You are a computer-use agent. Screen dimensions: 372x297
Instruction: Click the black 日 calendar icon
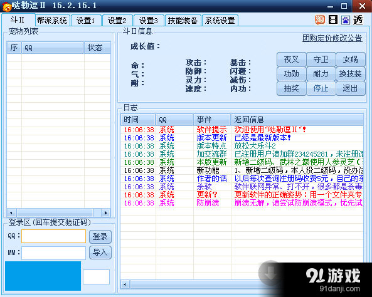pos(333,20)
